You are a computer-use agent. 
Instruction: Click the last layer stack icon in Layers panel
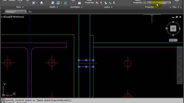[114, 3]
